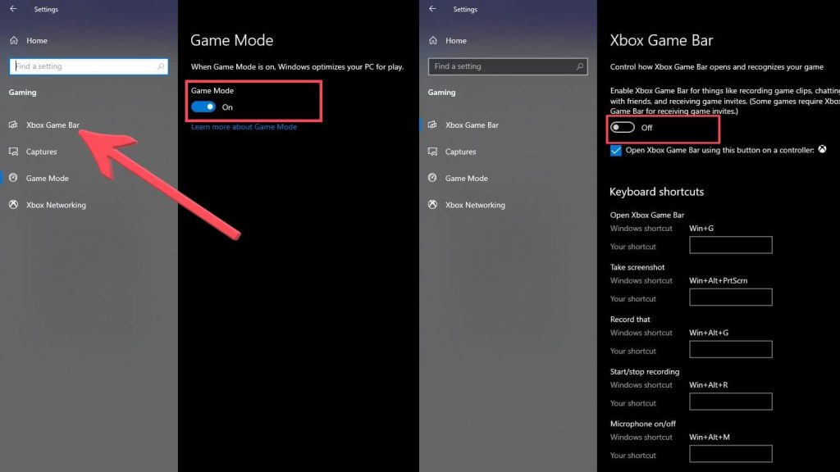Focus Find a setting box in Xbox Game Bar window
Screen dimensions: 840x472
507,66
